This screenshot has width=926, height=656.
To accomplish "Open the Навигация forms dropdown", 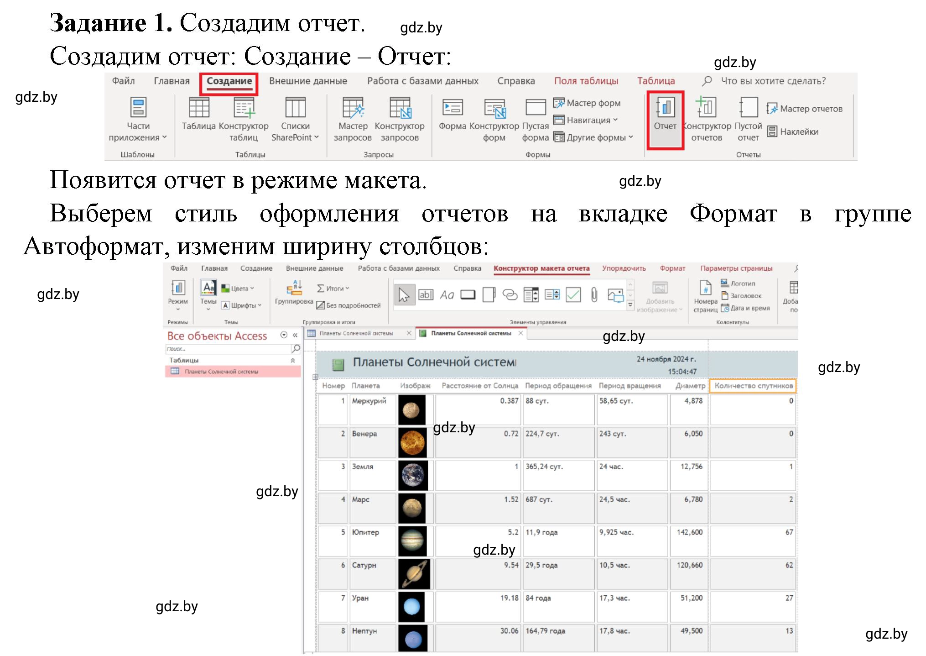I will [x=586, y=120].
